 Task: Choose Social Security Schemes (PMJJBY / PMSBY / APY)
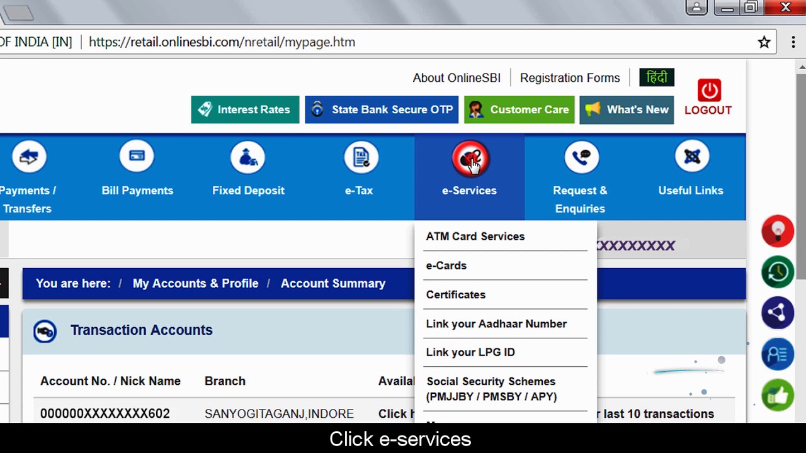coord(492,389)
